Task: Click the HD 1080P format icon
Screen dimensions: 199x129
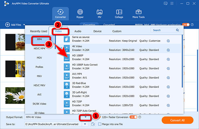Action: pyautogui.click(x=67, y=58)
